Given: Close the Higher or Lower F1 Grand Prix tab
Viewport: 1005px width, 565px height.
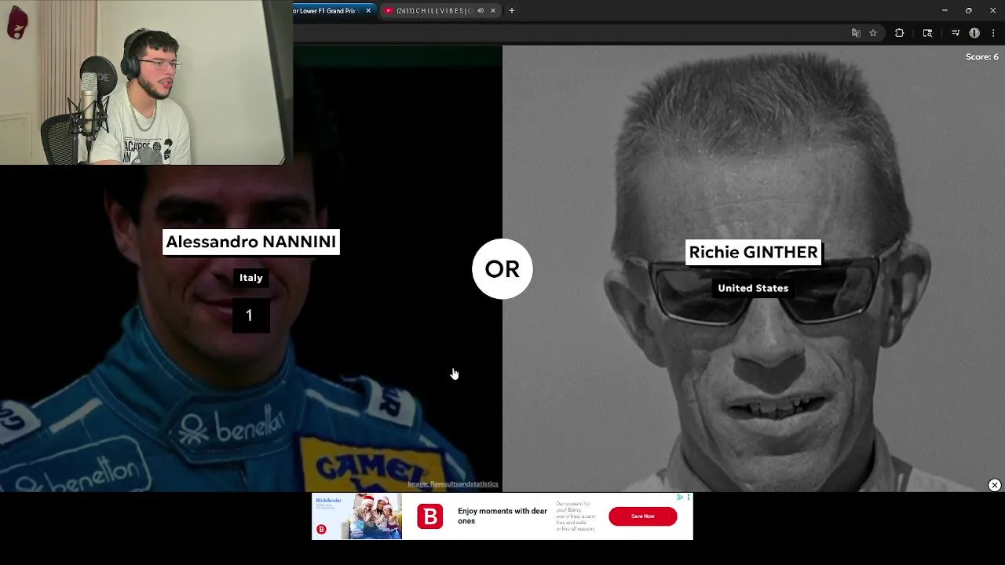Looking at the screenshot, I should [368, 10].
